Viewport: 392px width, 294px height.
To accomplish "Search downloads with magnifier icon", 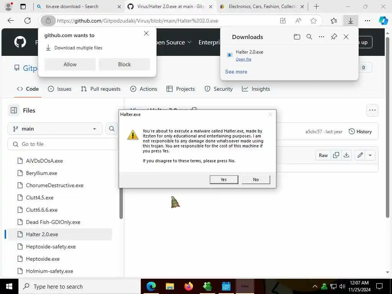I will [309, 37].
